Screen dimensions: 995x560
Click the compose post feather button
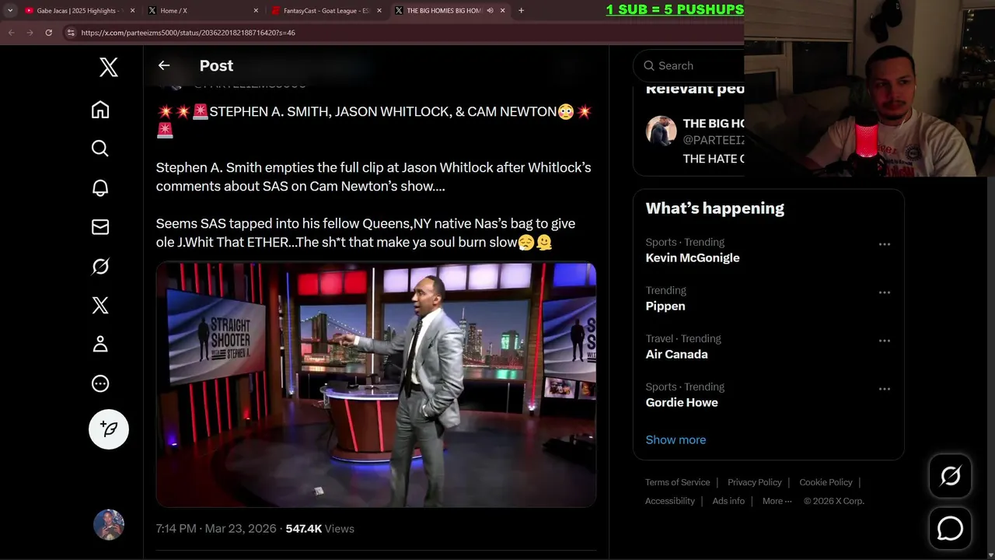(109, 429)
